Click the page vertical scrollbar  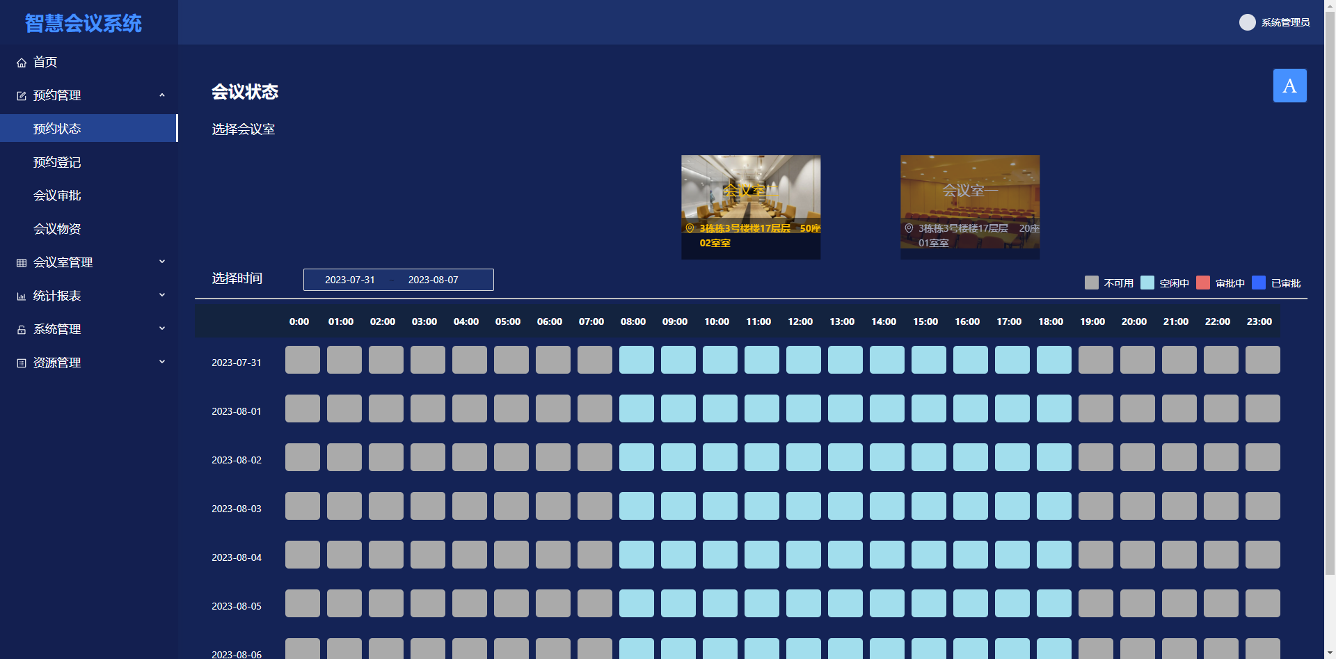point(1330,292)
